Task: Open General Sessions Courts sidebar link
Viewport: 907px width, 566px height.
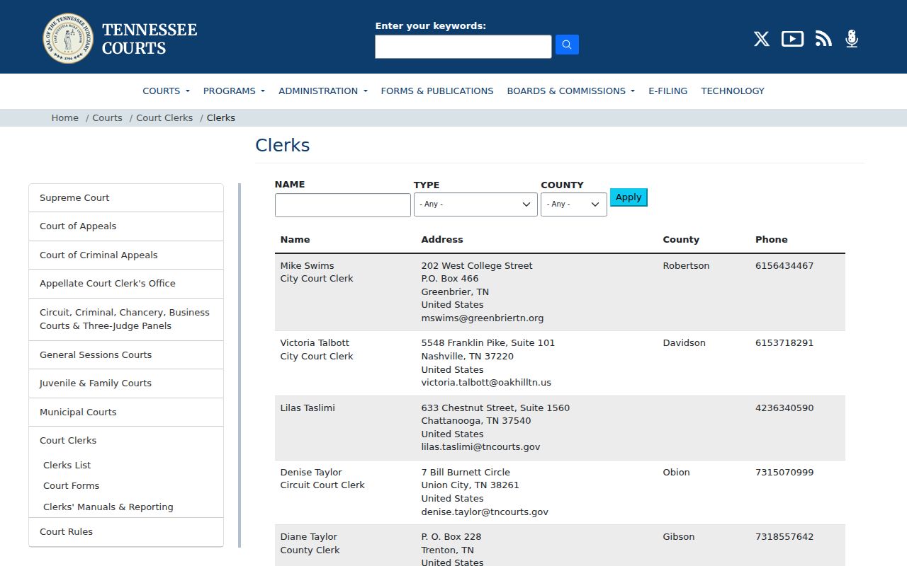Action: tap(126, 355)
